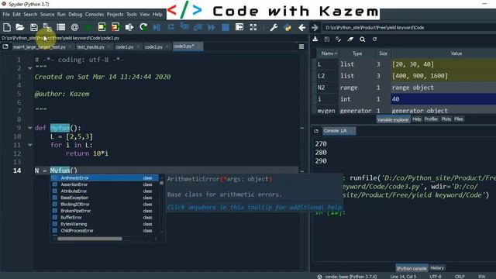
Task: Collapse the for loop fold arrow at line 11
Action: pyautogui.click(x=30, y=145)
